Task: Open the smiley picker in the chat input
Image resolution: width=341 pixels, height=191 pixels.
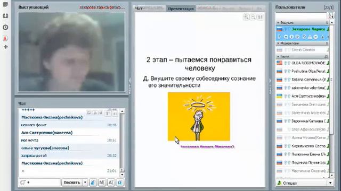Action: coord(22,183)
